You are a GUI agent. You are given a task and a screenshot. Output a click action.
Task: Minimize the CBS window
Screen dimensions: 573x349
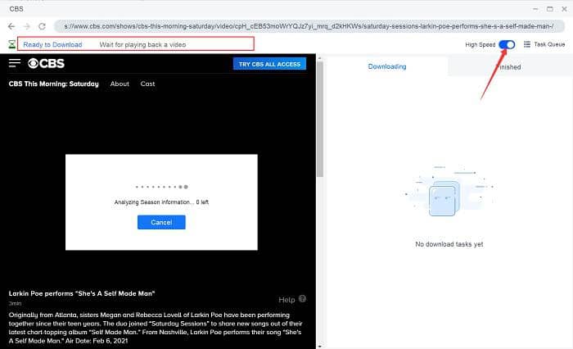click(x=535, y=9)
